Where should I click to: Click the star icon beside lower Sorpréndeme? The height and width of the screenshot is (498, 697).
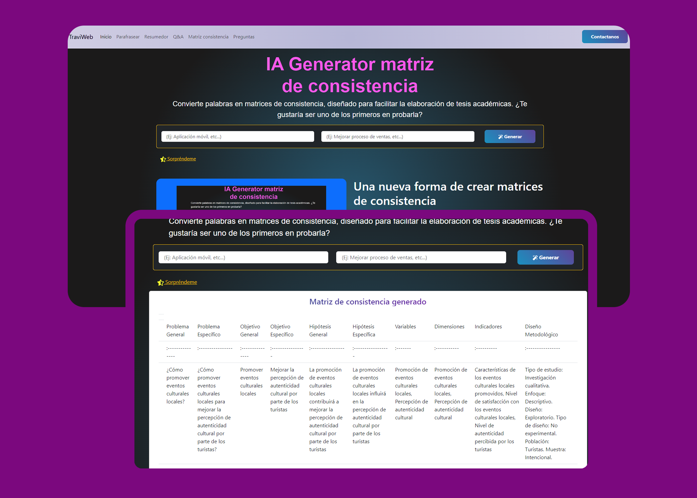pyautogui.click(x=161, y=283)
